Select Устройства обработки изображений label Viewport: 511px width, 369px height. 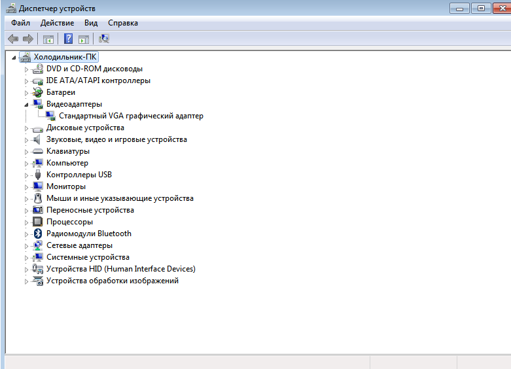point(113,281)
